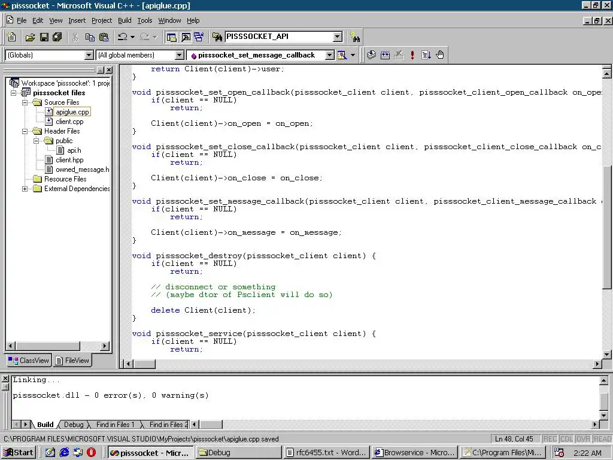The width and height of the screenshot is (613, 460).
Task: Select client.cpp in the file tree
Action: tap(69, 122)
